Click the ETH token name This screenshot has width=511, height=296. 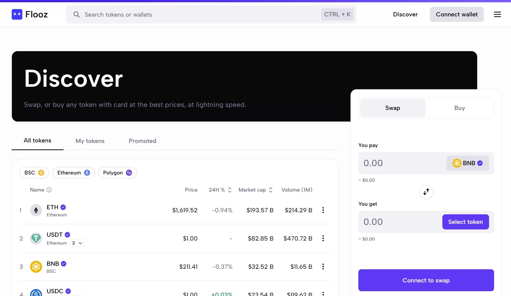tap(52, 207)
